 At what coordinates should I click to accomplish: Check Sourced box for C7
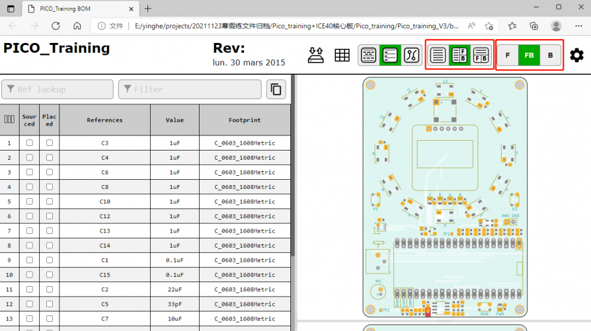coord(29,319)
